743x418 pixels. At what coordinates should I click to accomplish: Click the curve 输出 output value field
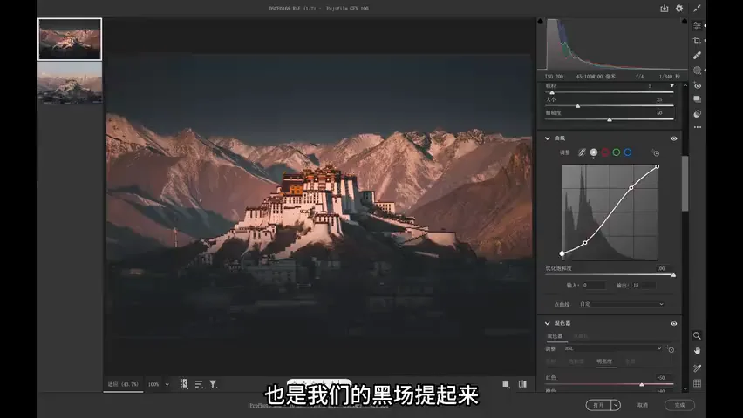644,285
